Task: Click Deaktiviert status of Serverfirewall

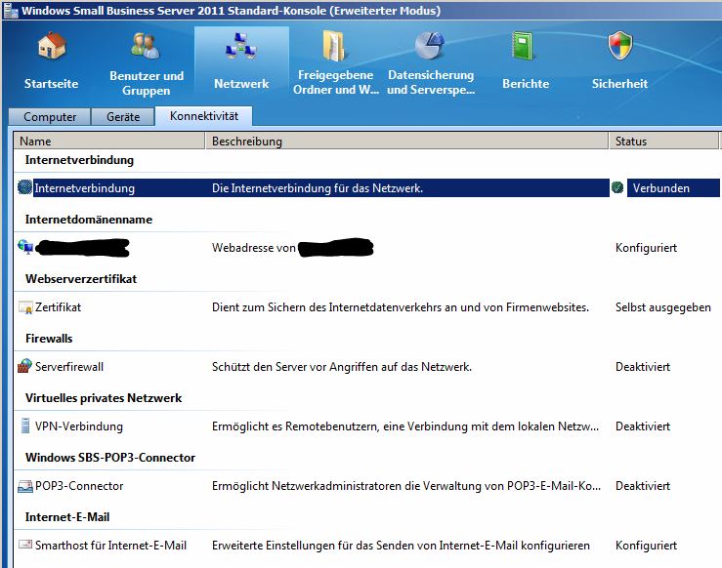Action: pyautogui.click(x=643, y=367)
